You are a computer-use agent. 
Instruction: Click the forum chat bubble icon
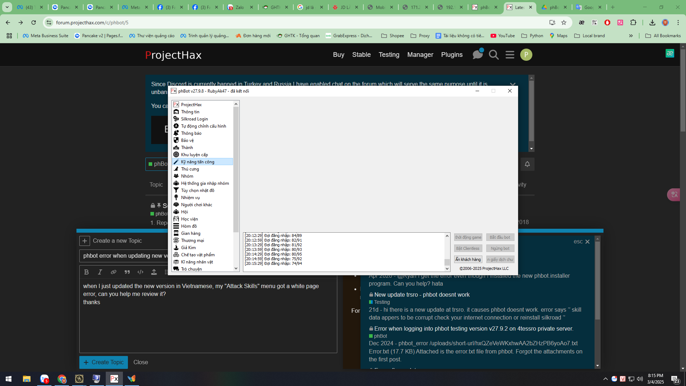[x=477, y=55]
